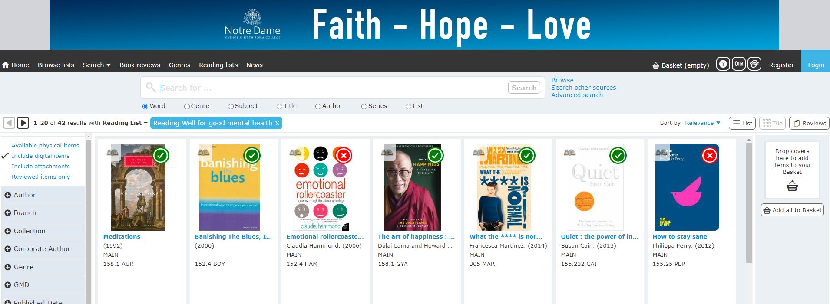Open the empty Basket
This screenshot has width=830, height=304.
point(681,65)
